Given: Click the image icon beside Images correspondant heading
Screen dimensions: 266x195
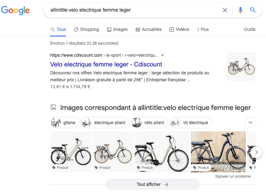Looking at the screenshot, I should [x=53, y=107].
